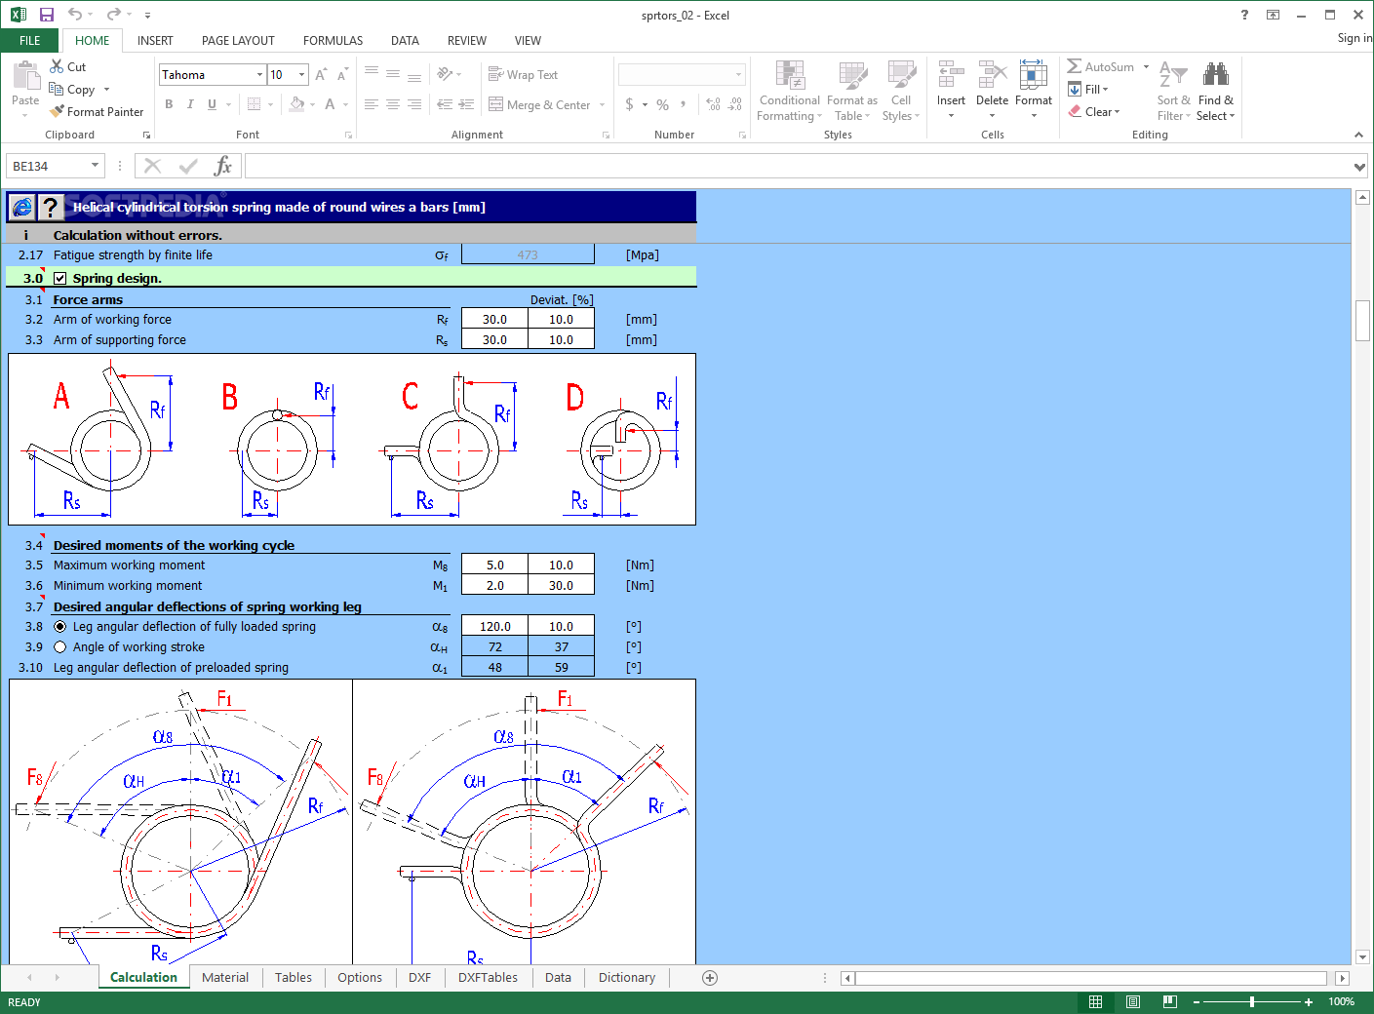Viewport: 1374px width, 1014px height.
Task: Toggle Wrap Text
Action: pyautogui.click(x=523, y=75)
